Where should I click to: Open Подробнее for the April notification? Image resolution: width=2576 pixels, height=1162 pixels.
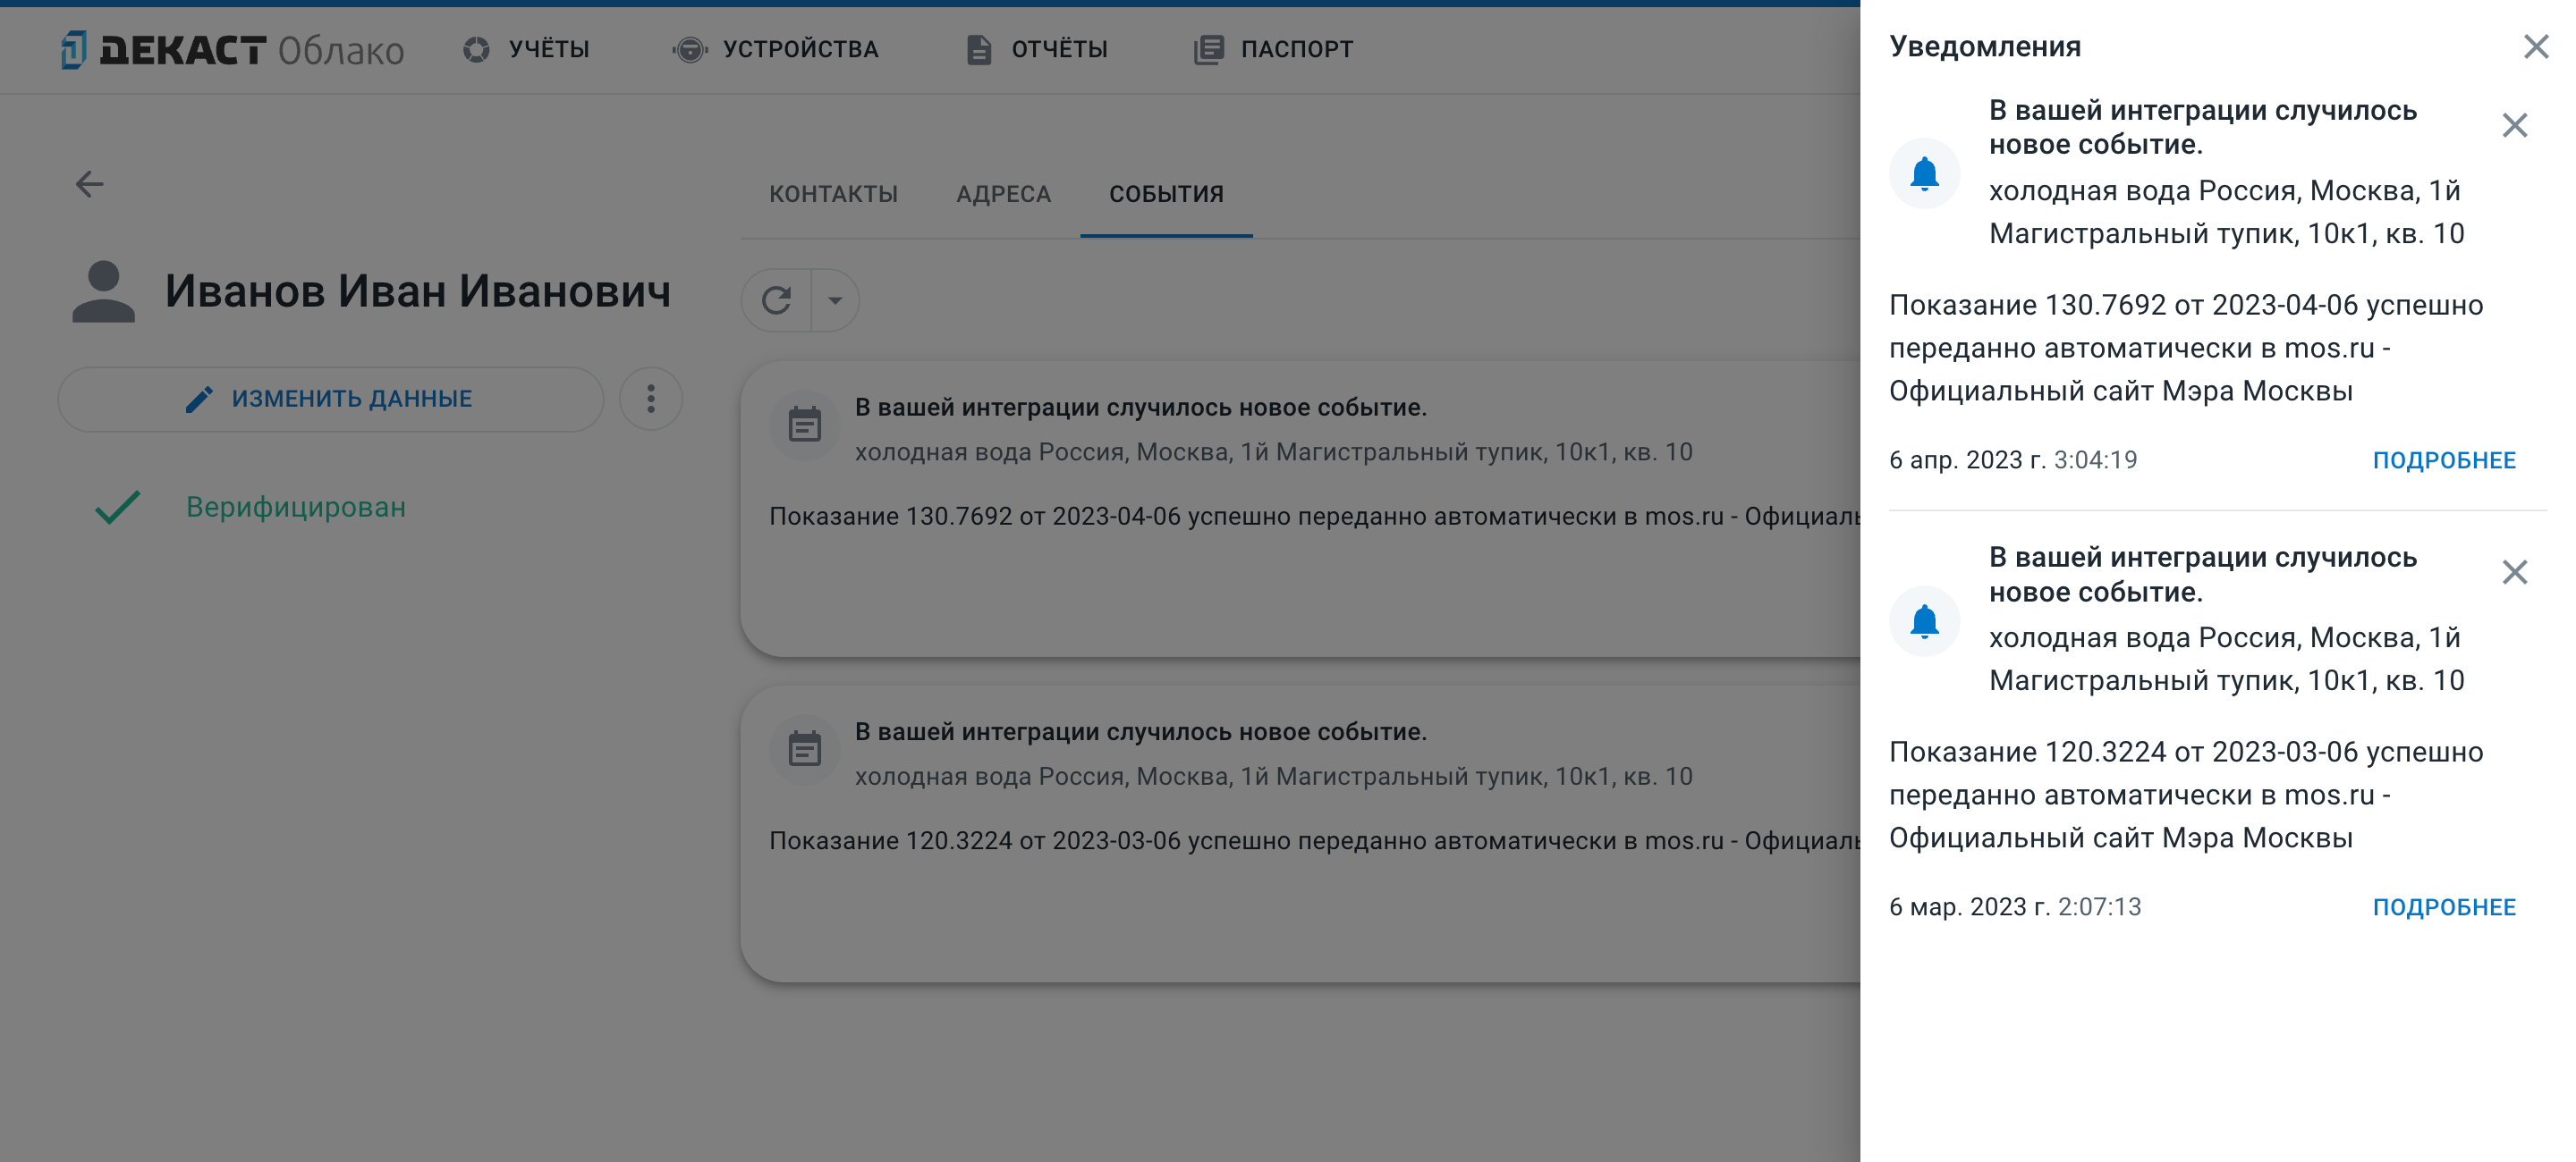point(2444,459)
